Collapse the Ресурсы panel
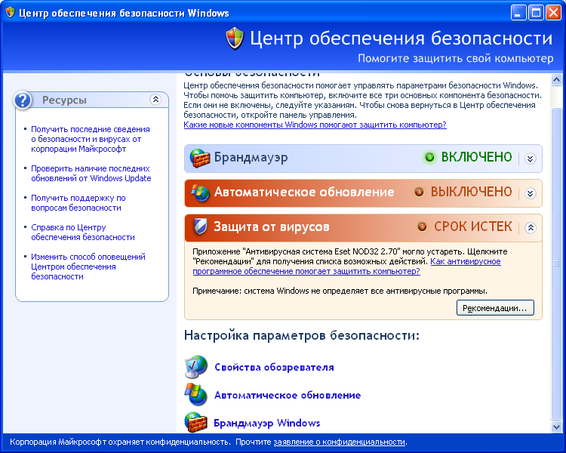This screenshot has width=566, height=453. point(155,100)
